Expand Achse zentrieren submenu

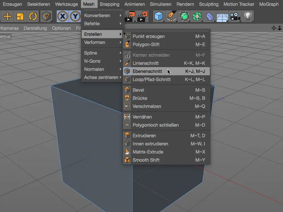click(102, 77)
